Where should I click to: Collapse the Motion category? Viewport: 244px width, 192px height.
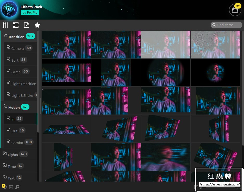(19, 107)
